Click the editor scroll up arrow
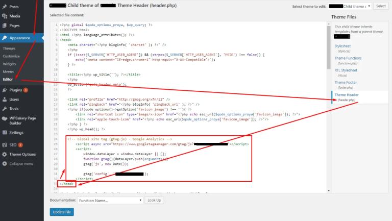This screenshot has height=221, width=392. [x=329, y=24]
